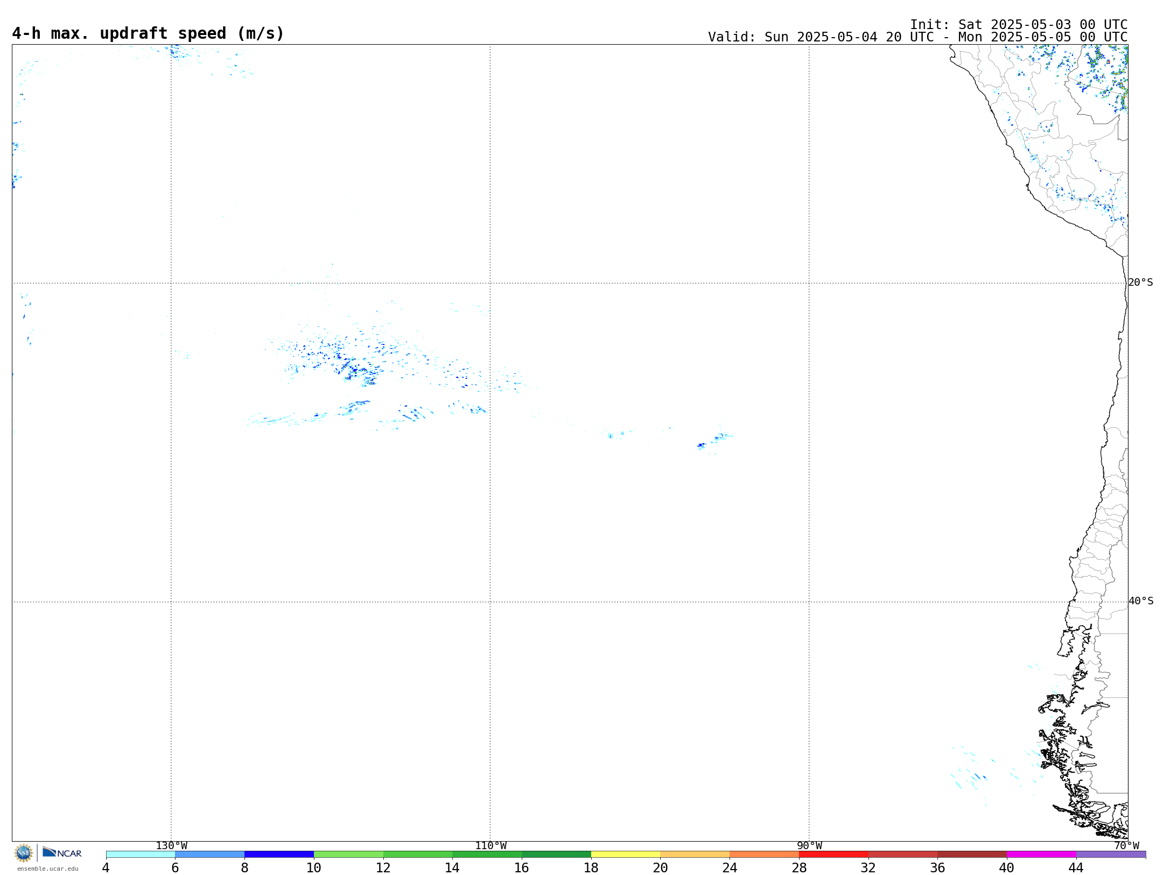This screenshot has width=1163, height=875.
Task: Click the 'Init: Sat 2025-05-03 00 UTC' line
Action: (1019, 25)
